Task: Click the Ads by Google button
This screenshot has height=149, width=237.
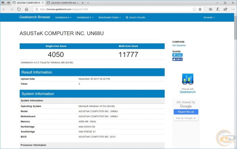Action: pos(186,118)
